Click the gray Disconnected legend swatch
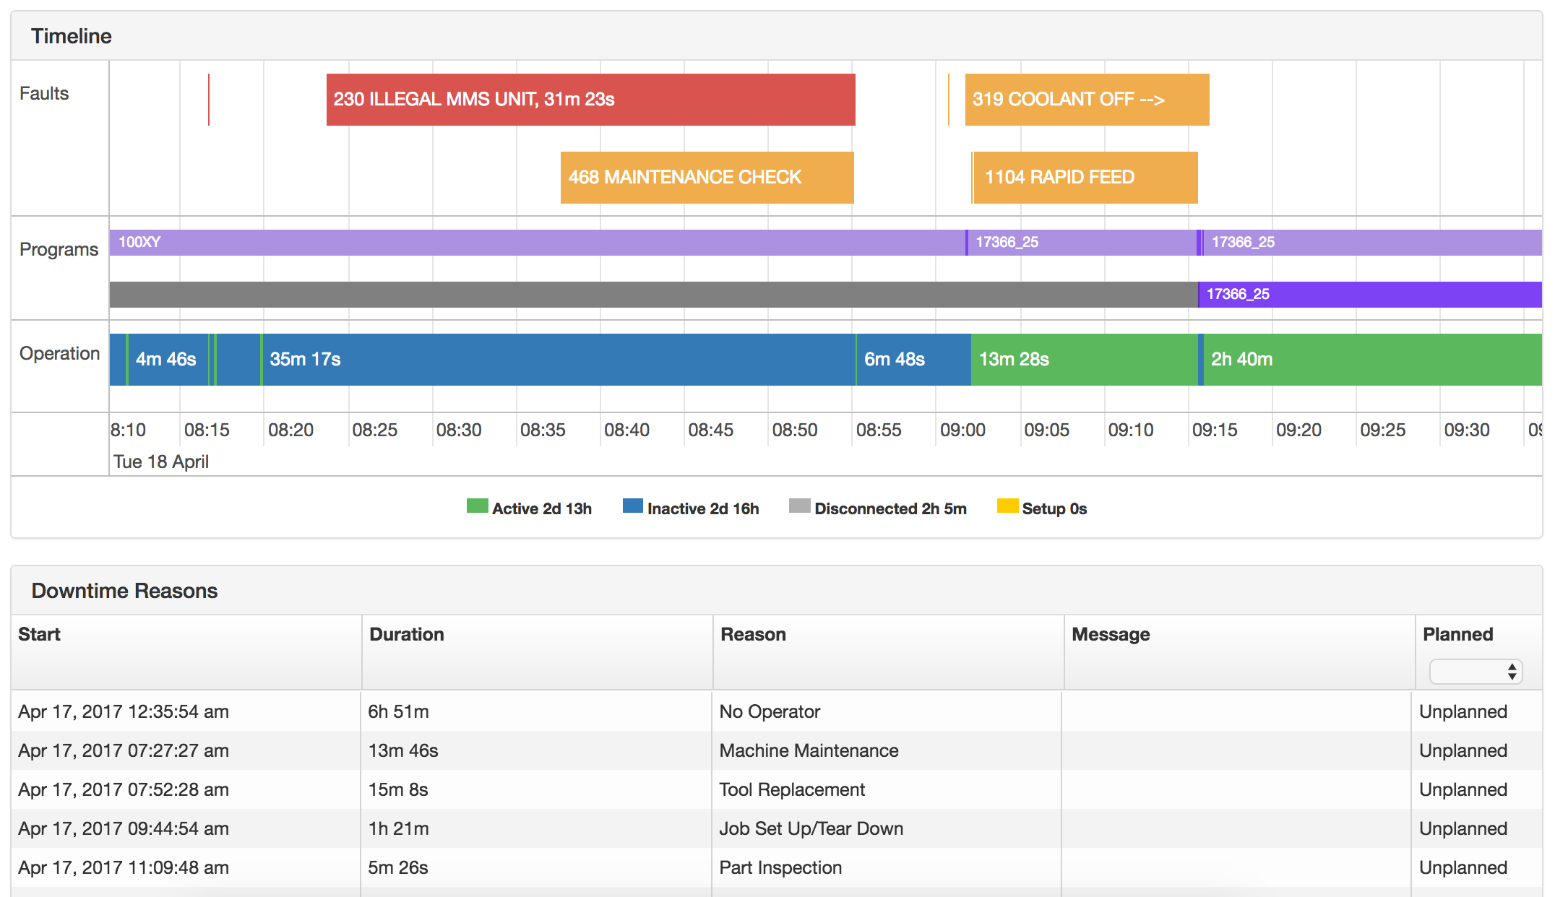 [799, 506]
